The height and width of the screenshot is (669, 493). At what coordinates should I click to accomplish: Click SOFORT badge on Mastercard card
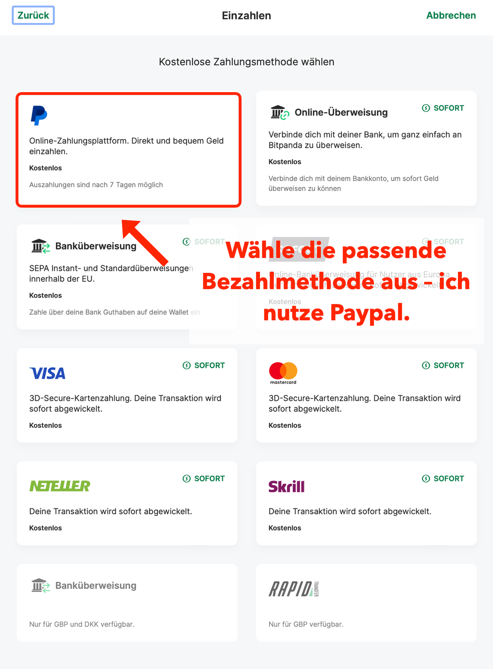[443, 365]
